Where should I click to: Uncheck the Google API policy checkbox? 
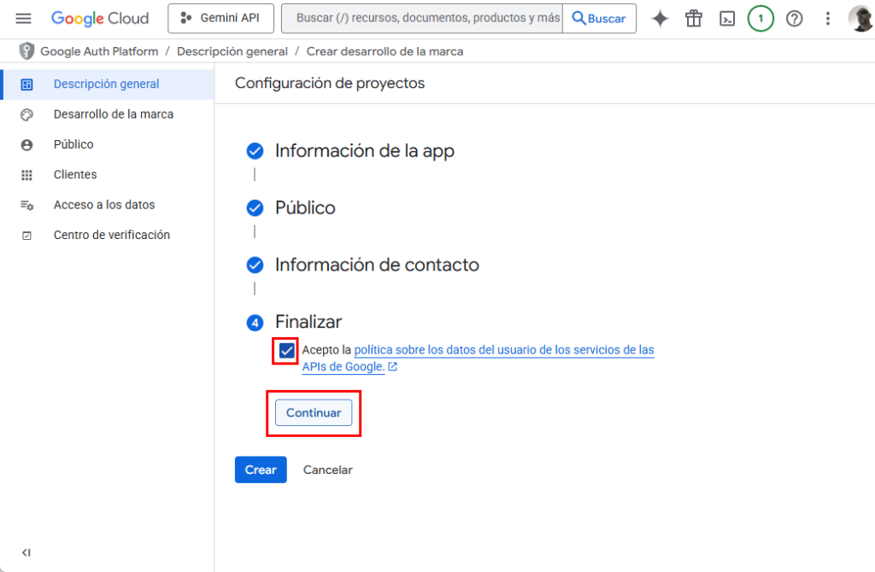tap(286, 350)
